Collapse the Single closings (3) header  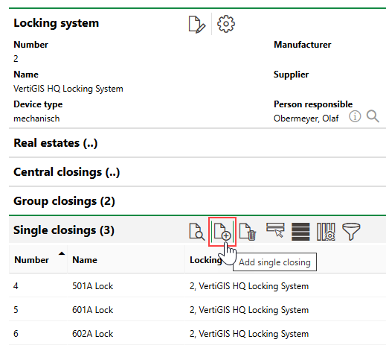pyautogui.click(x=64, y=230)
